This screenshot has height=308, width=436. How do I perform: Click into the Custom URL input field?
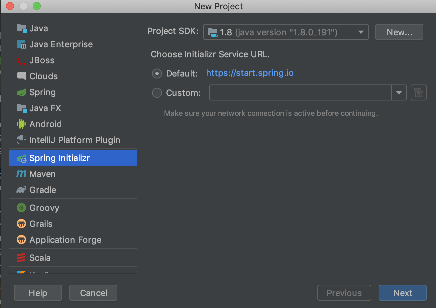point(300,93)
